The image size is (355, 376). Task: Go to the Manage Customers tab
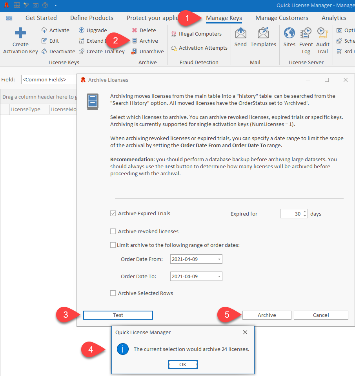[282, 18]
